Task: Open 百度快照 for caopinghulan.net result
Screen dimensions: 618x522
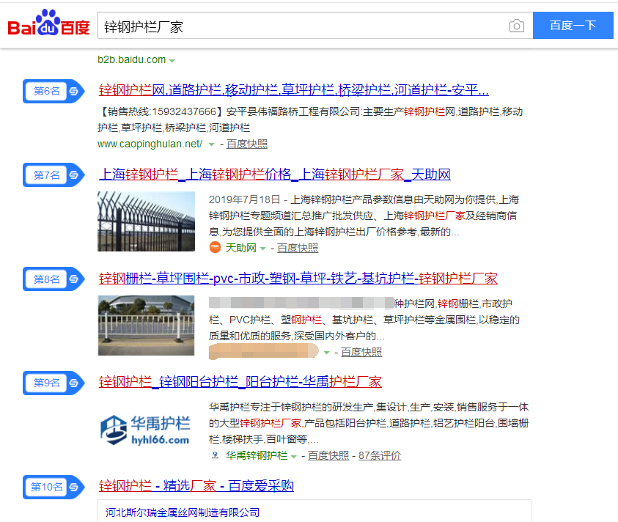Action: [247, 144]
